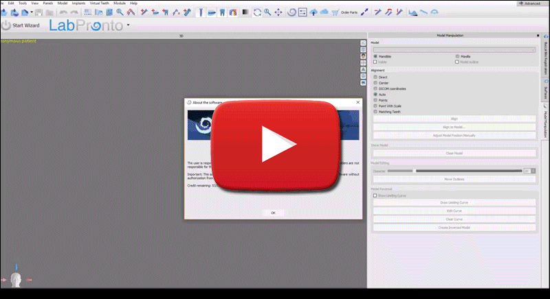Screen dimensions: 550x299
Task: Expand the open-file toolbar dropdown arrow
Action: point(32,12)
